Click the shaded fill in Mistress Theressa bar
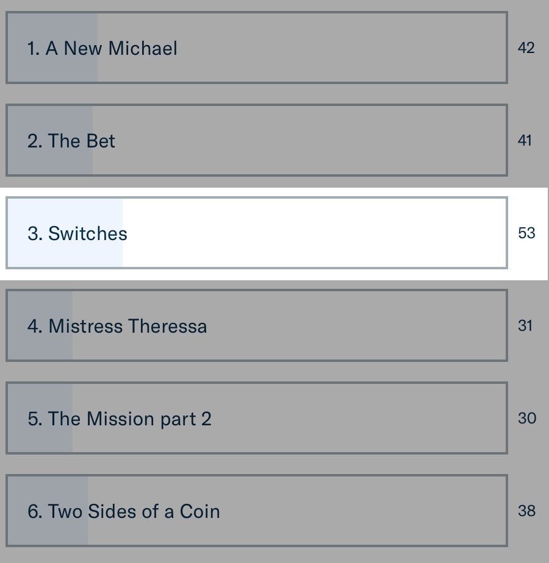The height and width of the screenshot is (563, 549). pyautogui.click(x=40, y=347)
